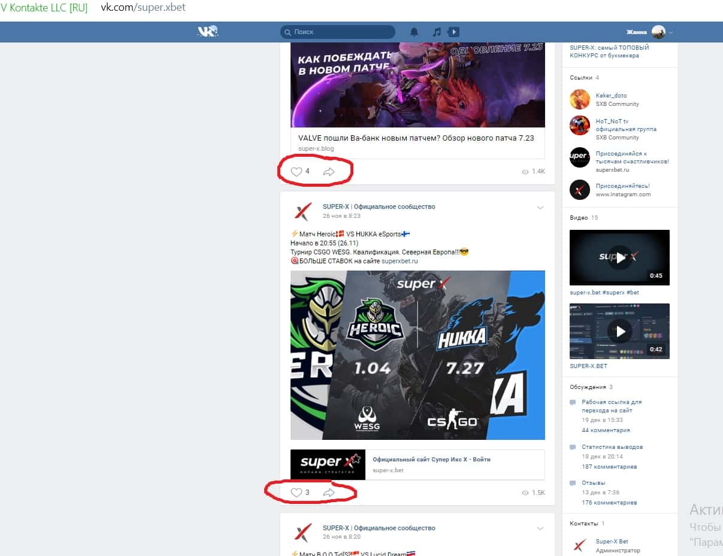Screen dimensions: 723x556
Task: Open 'Официальный сайт Супер Икс Х - Войти' link
Action: click(431, 460)
